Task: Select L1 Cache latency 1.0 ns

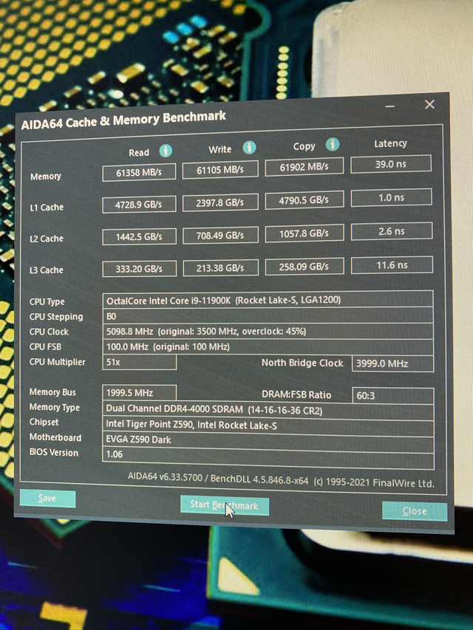Action: click(392, 198)
